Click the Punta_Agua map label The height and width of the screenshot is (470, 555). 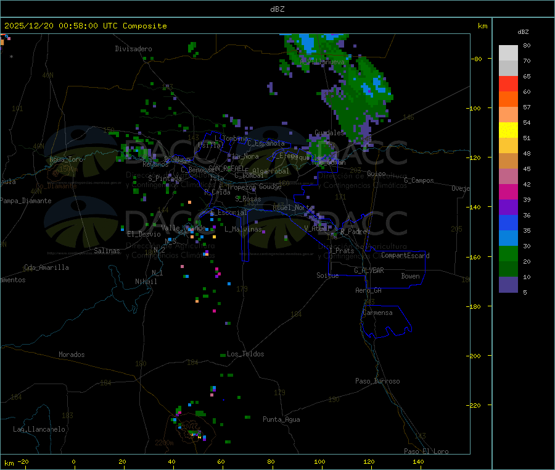coord(281,419)
